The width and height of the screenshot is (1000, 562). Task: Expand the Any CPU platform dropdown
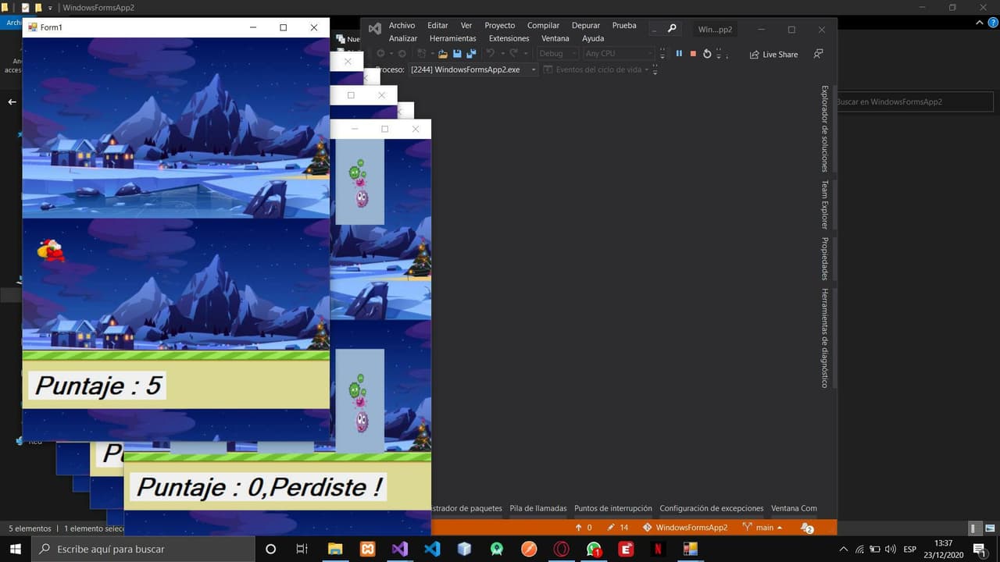tap(618, 54)
